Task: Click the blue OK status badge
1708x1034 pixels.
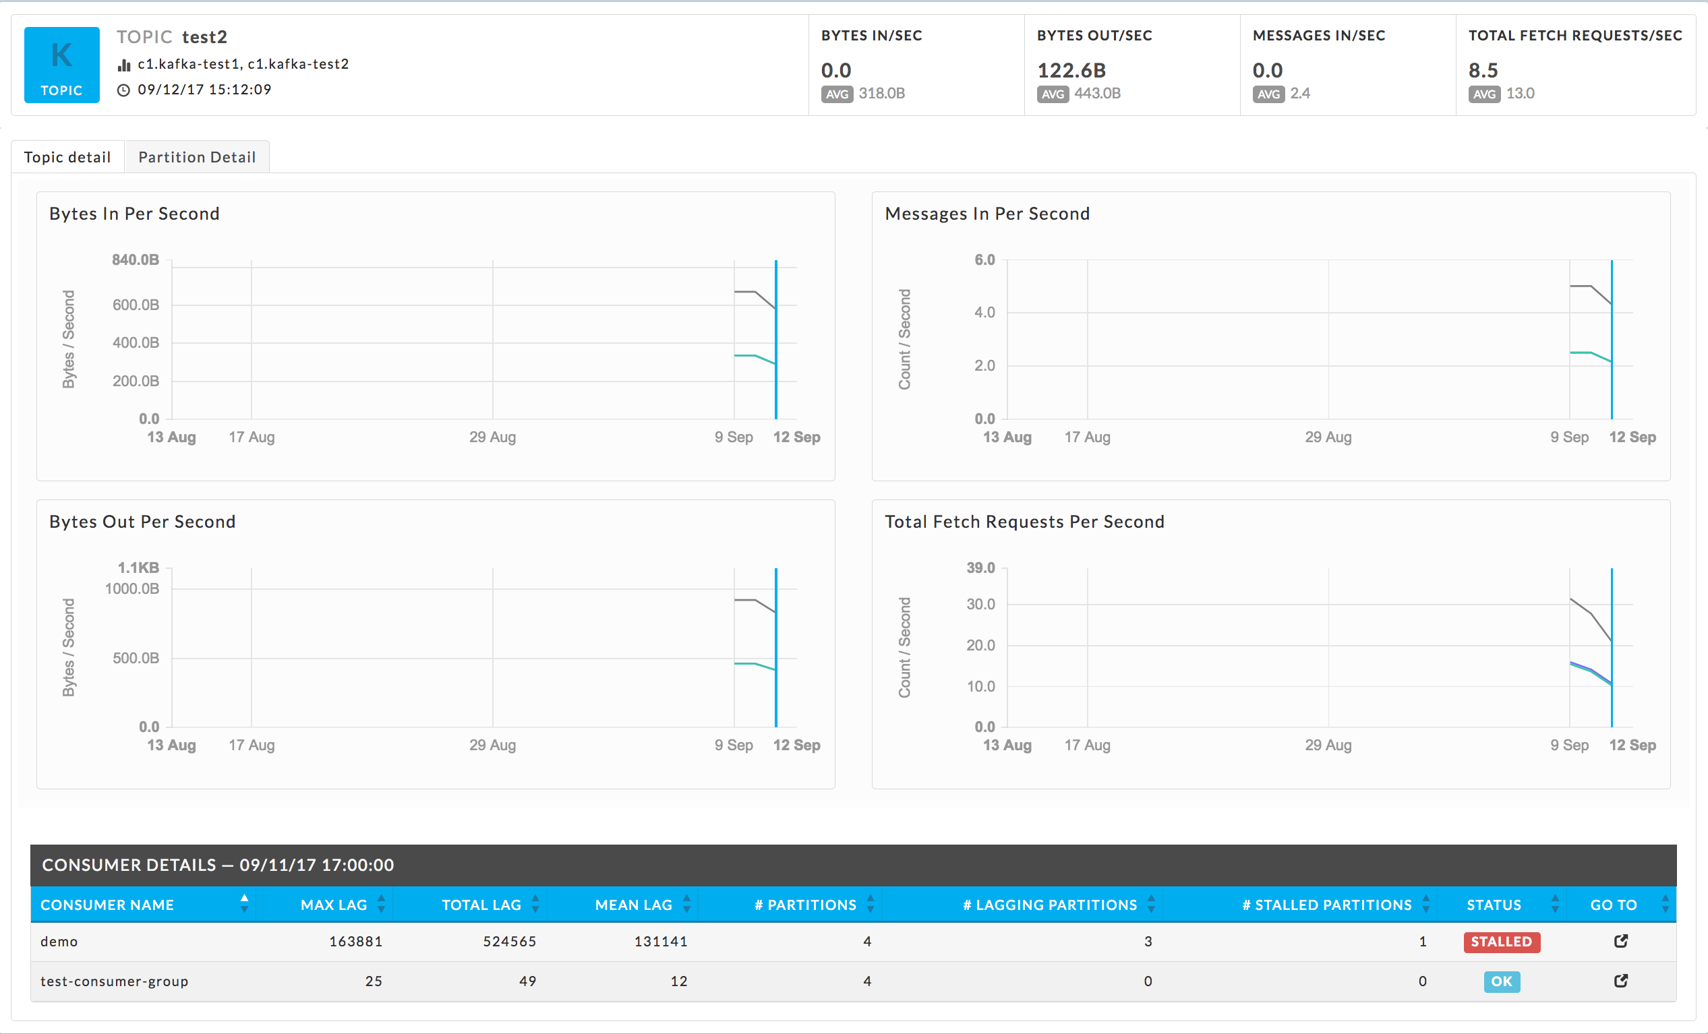Action: pos(1502,981)
